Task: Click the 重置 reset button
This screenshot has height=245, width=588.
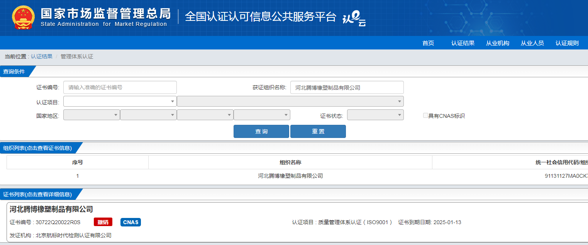Action: pos(318,131)
